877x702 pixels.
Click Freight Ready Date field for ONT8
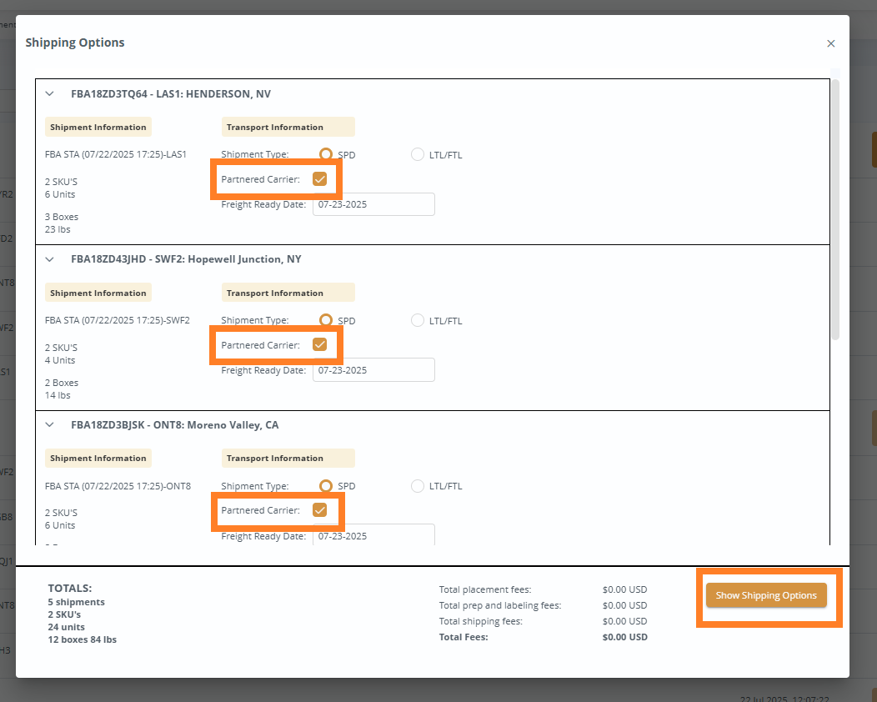click(373, 535)
